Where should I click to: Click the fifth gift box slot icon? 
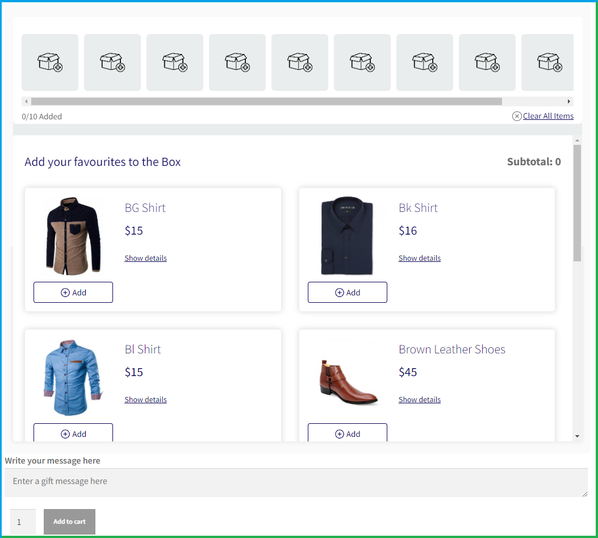point(299,62)
